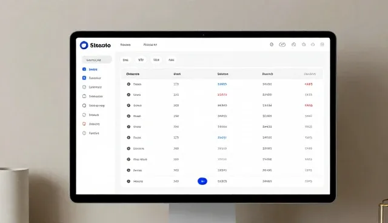388x223 pixels.
Task: Select the active sidebar item with blue label
Action: [x=90, y=70]
